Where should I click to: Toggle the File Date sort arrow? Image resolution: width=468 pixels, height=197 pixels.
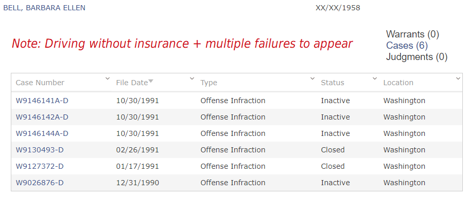(151, 81)
